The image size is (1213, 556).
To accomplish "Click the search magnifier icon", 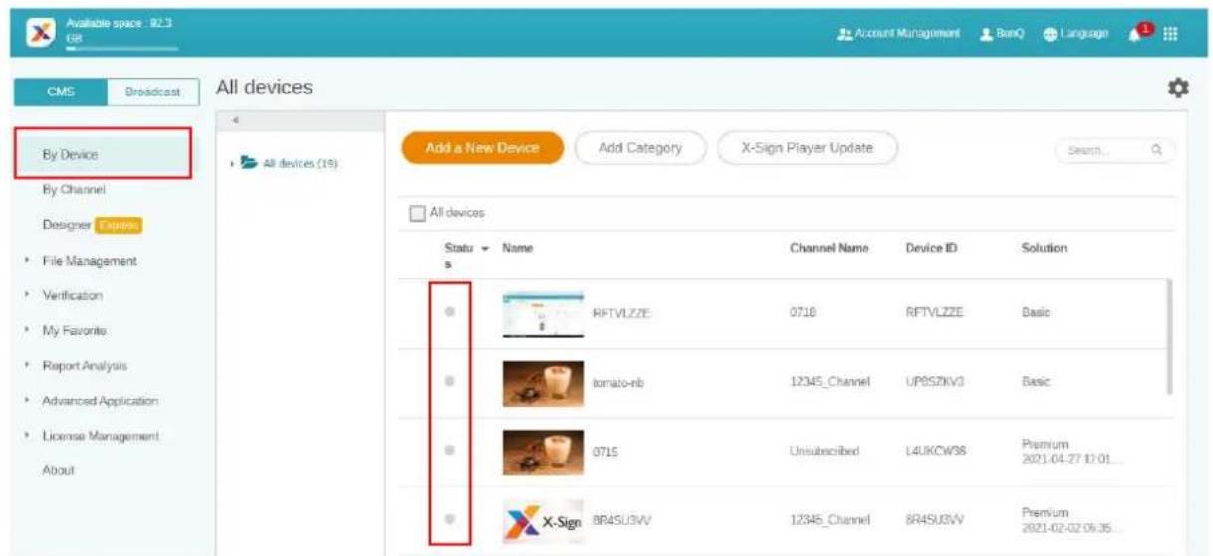I will [x=1158, y=150].
